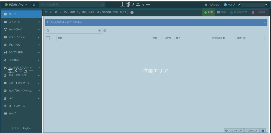Open オプション gear settings
The width and height of the screenshot is (271, 133).
[x=212, y=5]
